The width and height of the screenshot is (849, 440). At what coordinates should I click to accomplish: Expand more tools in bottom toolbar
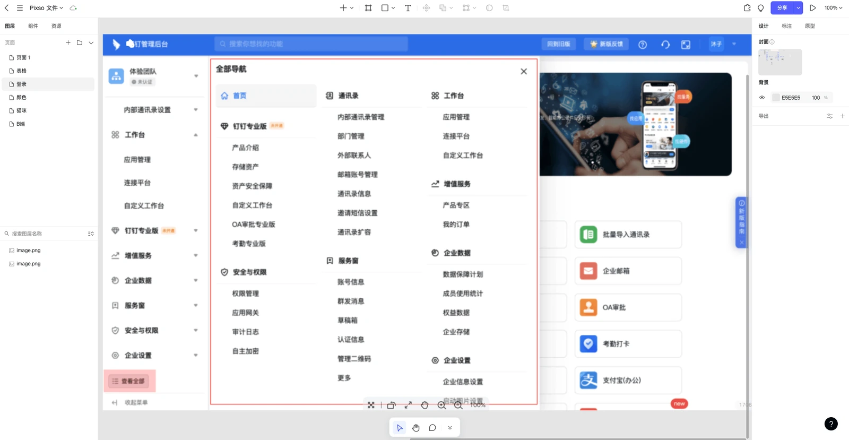[450, 428]
